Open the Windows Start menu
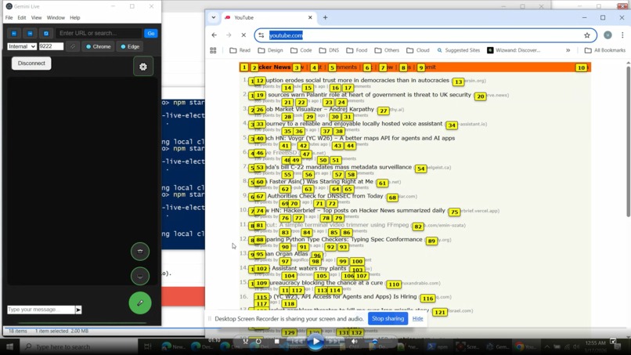Screen dimensions: 631x355 click(9, 346)
